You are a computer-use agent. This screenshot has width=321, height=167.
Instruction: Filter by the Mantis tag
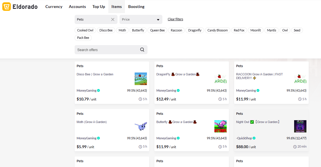(x=272, y=30)
